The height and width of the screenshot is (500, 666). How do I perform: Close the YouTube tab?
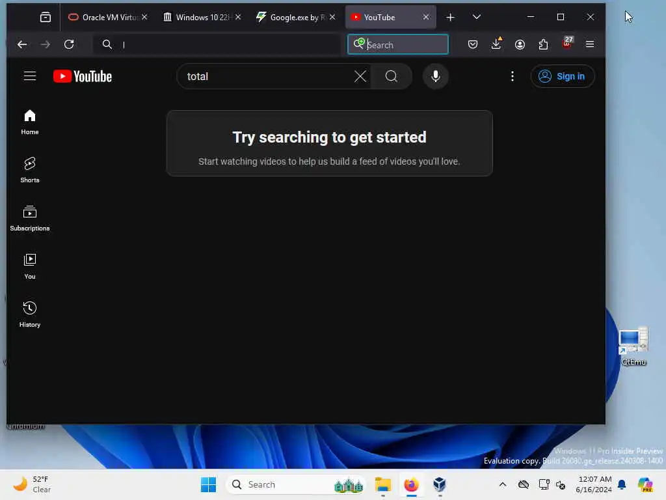pos(426,17)
